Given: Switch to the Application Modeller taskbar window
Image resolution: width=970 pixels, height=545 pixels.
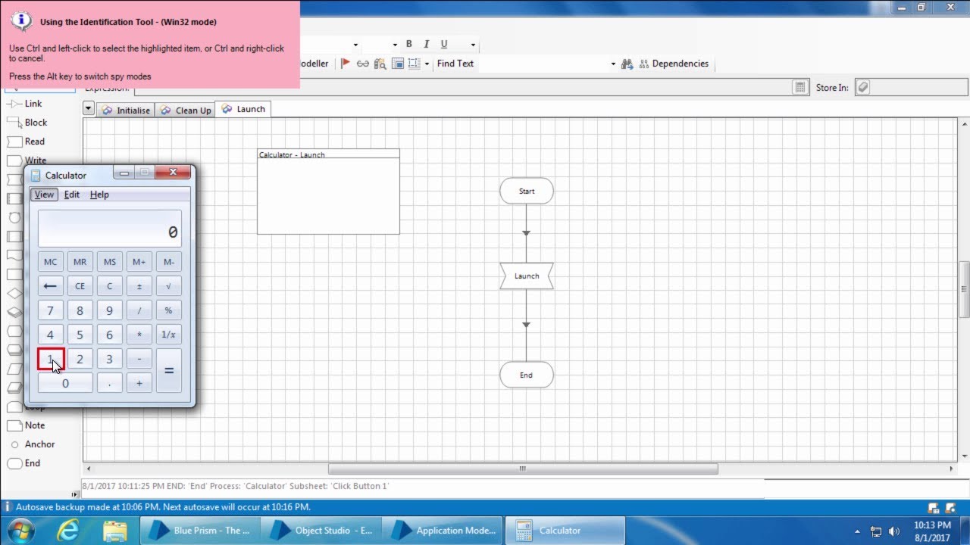Looking at the screenshot, I should pyautogui.click(x=443, y=531).
